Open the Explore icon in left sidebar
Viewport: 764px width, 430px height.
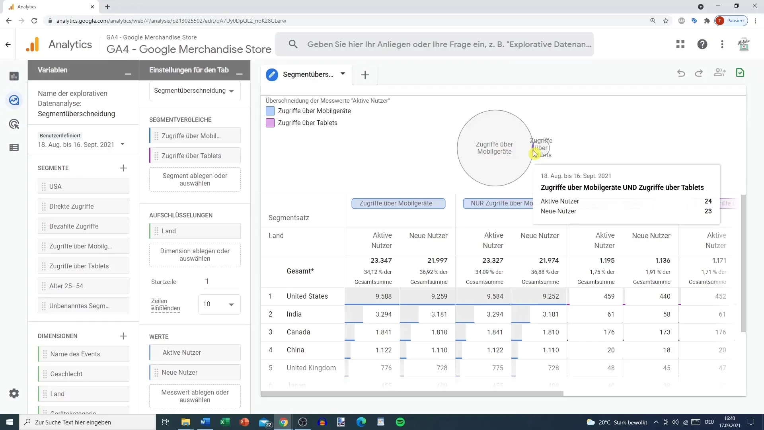pos(14,100)
